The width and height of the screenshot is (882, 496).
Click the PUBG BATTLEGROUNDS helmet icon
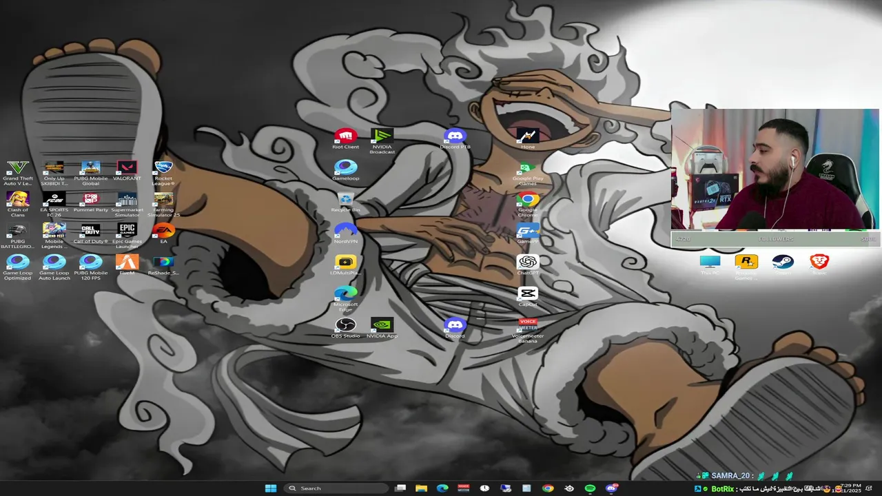click(17, 236)
